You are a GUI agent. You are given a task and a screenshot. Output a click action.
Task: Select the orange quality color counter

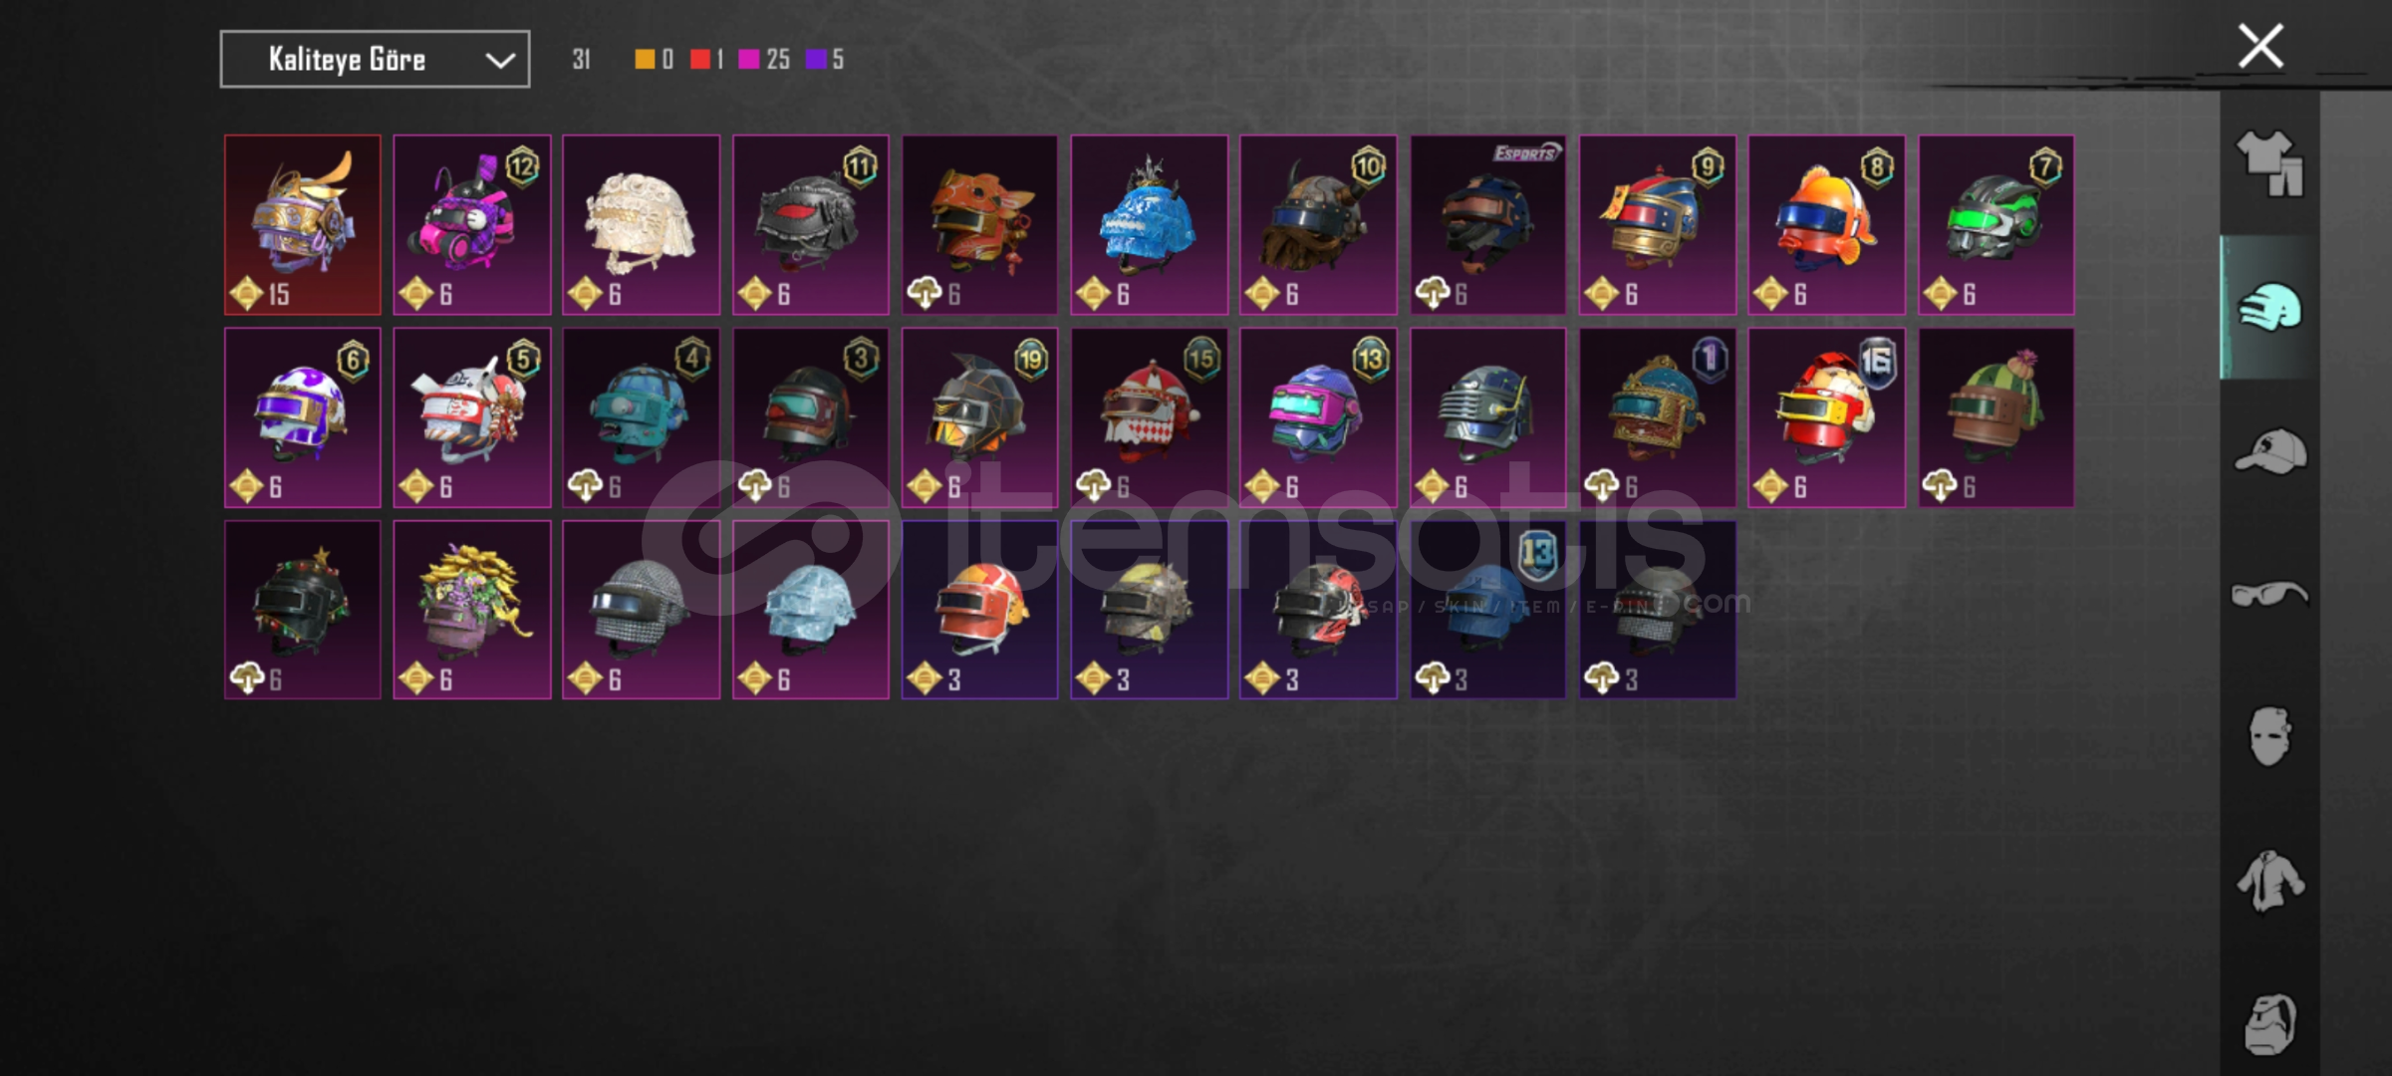(655, 60)
